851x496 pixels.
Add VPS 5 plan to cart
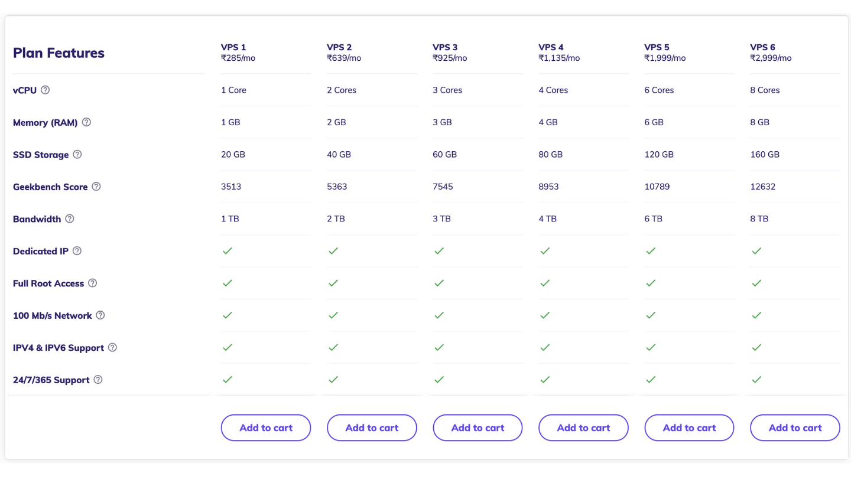689,428
